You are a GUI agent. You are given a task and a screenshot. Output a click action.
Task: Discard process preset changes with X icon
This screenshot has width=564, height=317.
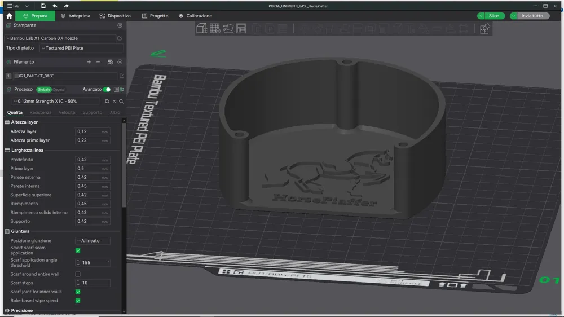coord(114,102)
